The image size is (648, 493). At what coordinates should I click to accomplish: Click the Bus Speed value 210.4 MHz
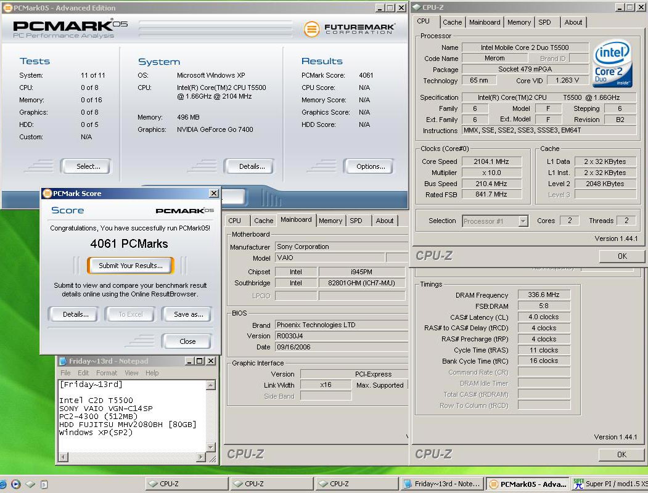pos(491,184)
